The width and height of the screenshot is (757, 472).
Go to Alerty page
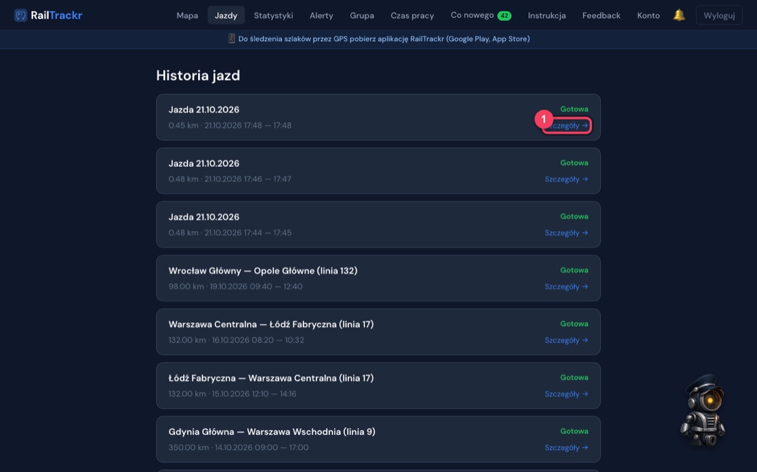(x=321, y=15)
